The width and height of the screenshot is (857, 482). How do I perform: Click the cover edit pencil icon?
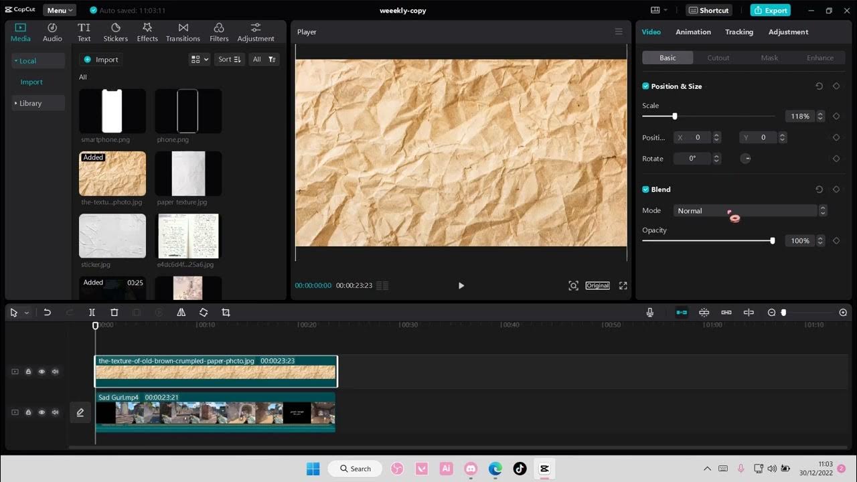click(80, 412)
